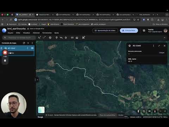Click the layer icon in AC-3.kml info panel

coord(130,46)
